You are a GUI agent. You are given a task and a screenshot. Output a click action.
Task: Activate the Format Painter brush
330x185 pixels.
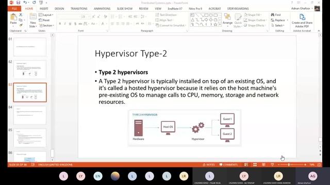pyautogui.click(x=21, y=25)
